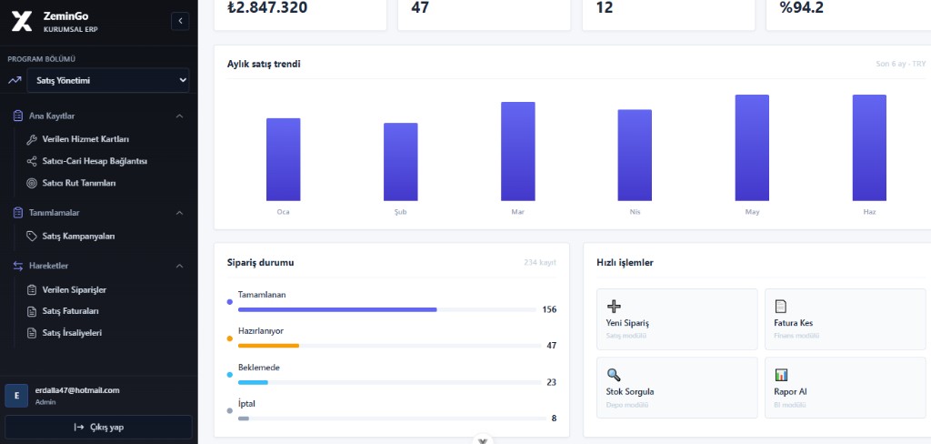The height and width of the screenshot is (444, 931).
Task: Collapse the Tanımlamalar section chevron
Action: (180, 213)
